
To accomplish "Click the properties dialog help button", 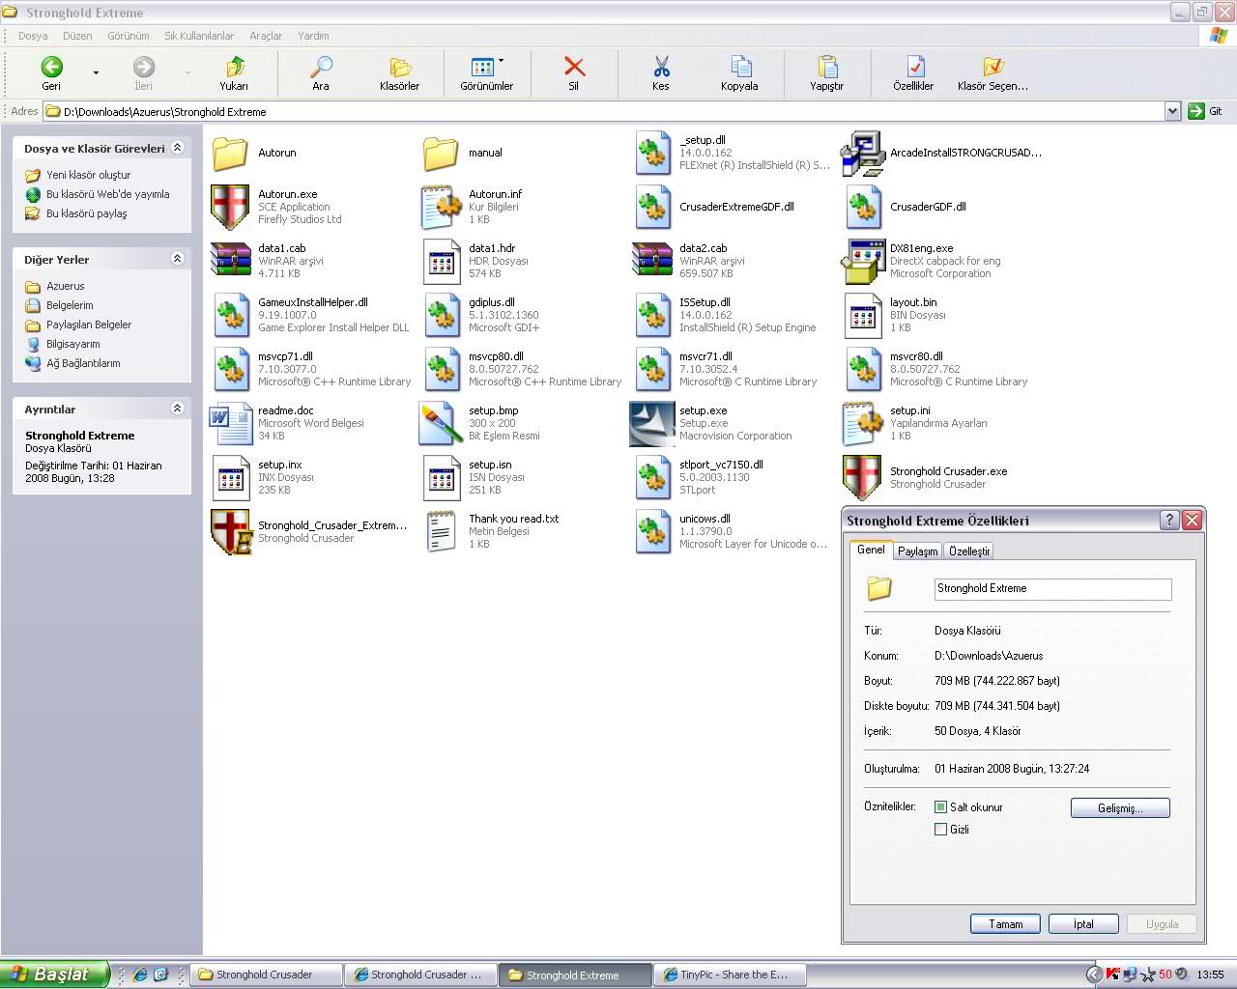I will [x=1169, y=520].
